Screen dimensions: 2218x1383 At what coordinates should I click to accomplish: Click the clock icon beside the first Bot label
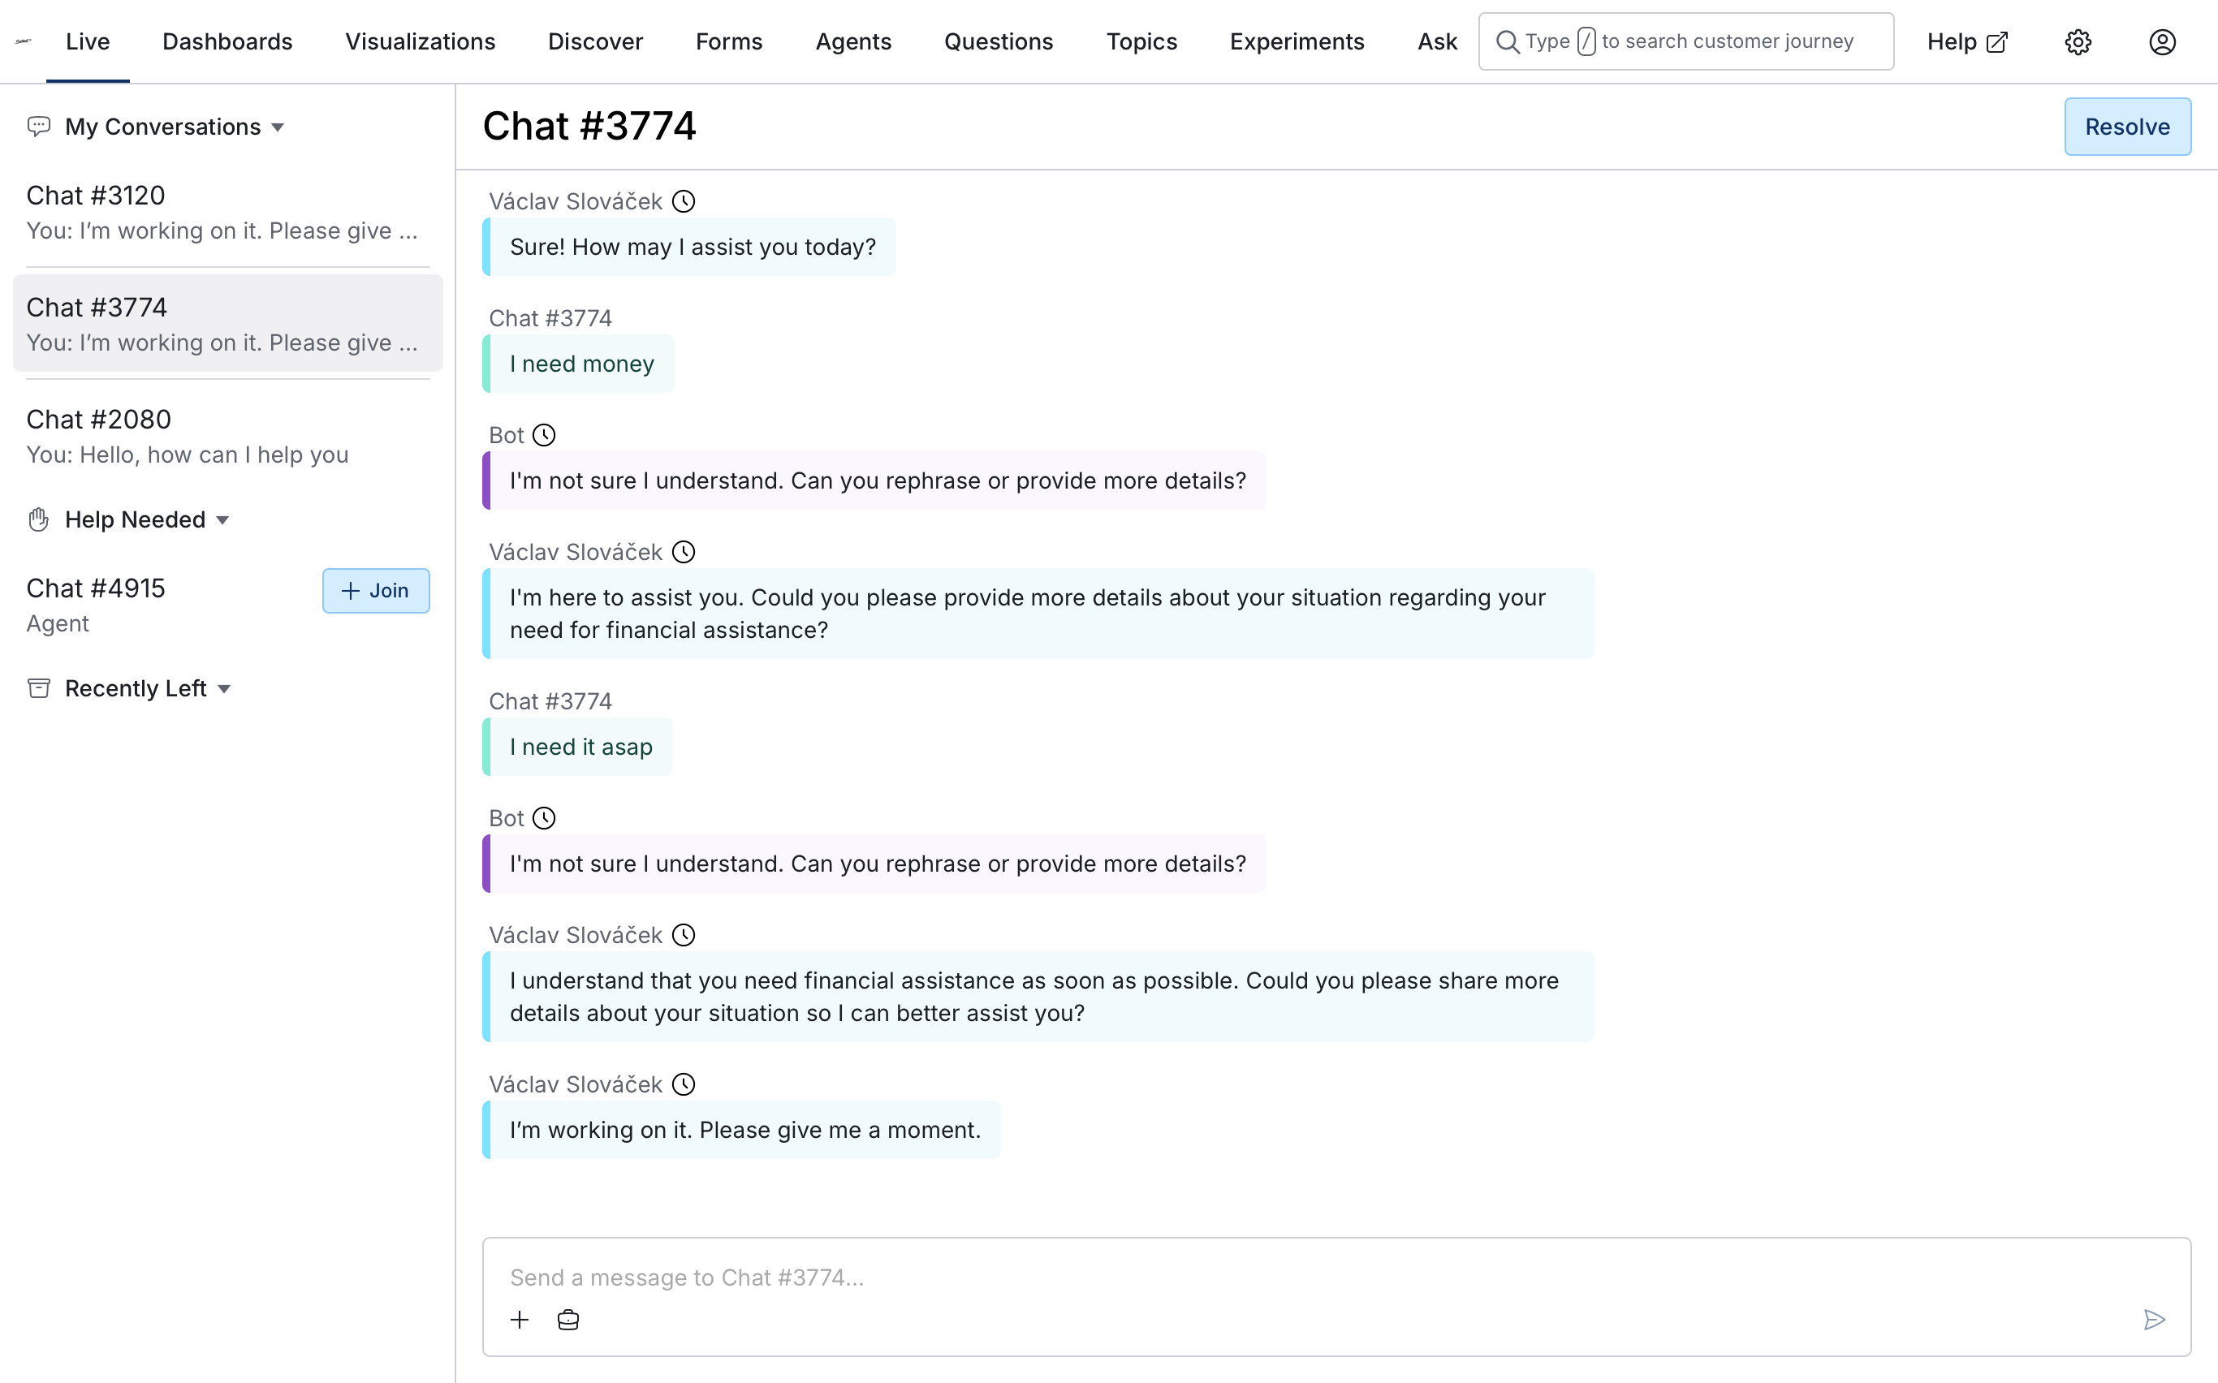point(543,435)
